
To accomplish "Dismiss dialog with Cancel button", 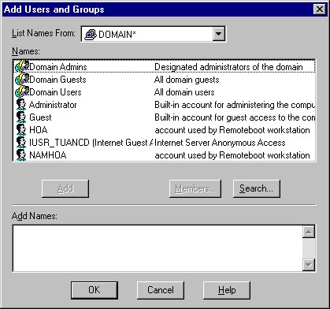I will tap(161, 290).
